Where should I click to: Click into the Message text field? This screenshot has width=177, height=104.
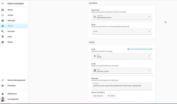tap(122, 86)
